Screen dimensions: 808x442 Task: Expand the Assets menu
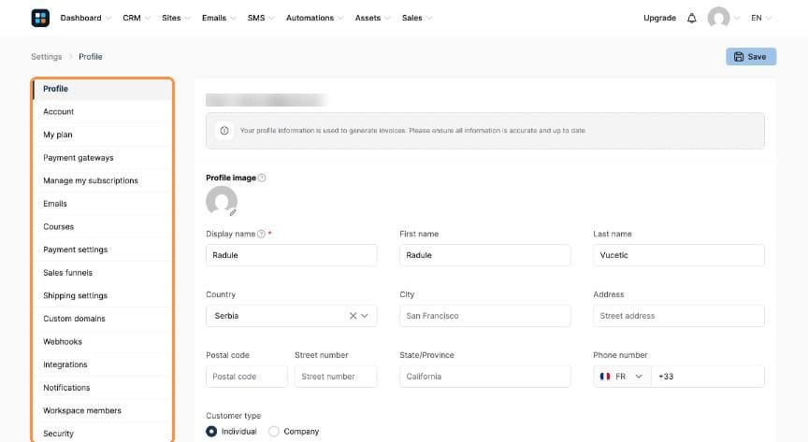pos(372,18)
